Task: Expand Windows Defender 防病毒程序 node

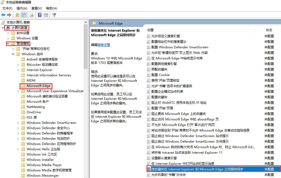Action: click(18, 133)
